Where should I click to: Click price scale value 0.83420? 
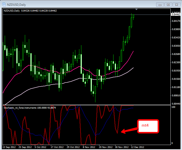pos(176,38)
